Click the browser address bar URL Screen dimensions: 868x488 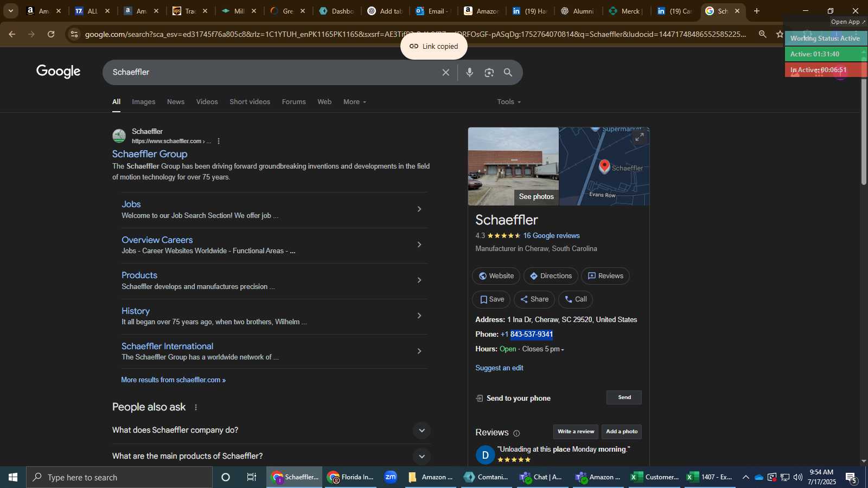tap(415, 34)
